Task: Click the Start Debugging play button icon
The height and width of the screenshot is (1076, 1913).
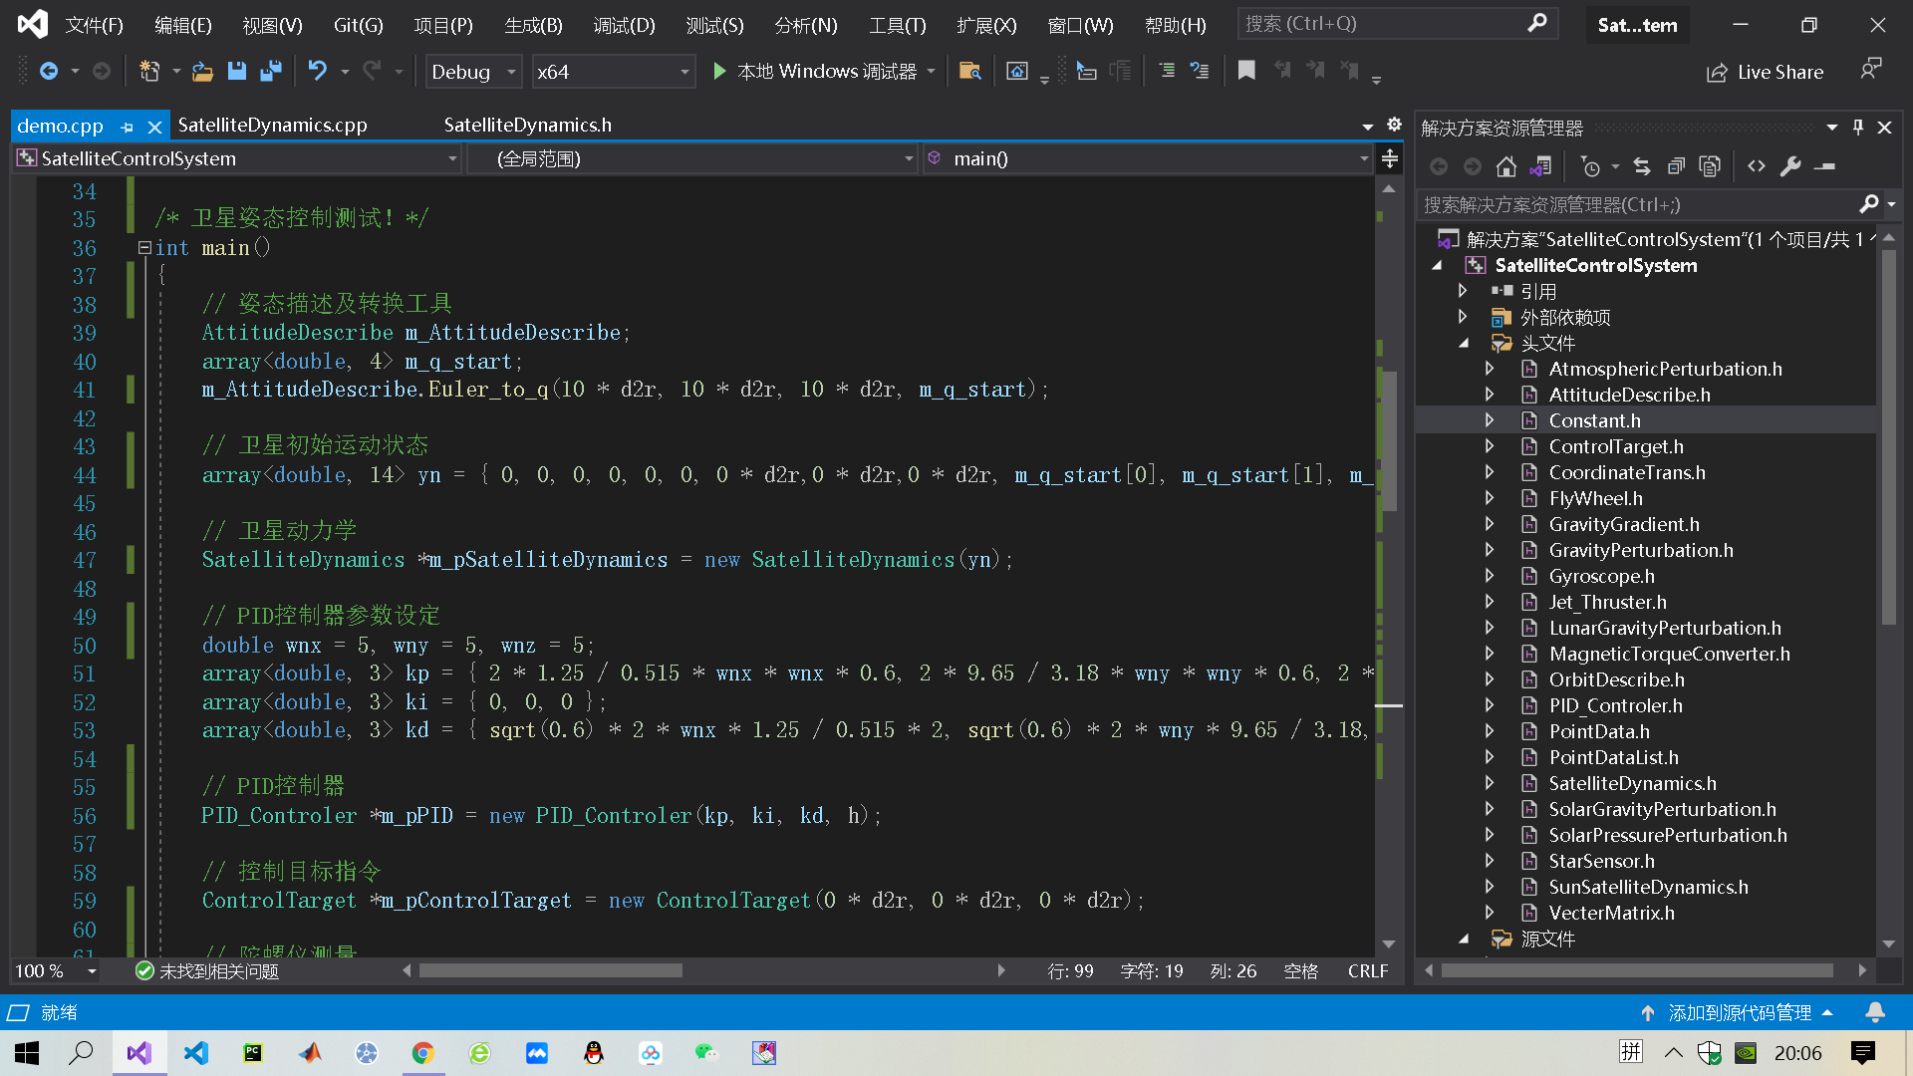Action: point(721,71)
